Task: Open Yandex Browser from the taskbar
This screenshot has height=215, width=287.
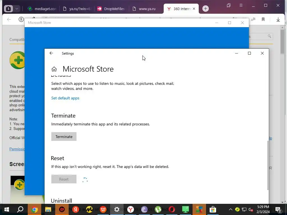Action: [x=131, y=209]
